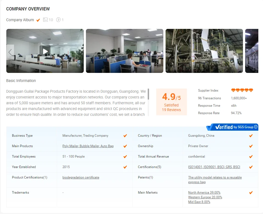
Task: Click the Main Markets label
Action: [148, 193]
